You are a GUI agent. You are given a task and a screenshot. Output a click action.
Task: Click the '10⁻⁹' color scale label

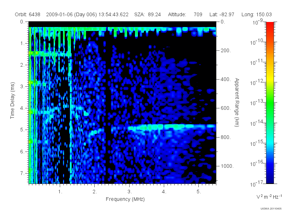tap(258, 22)
